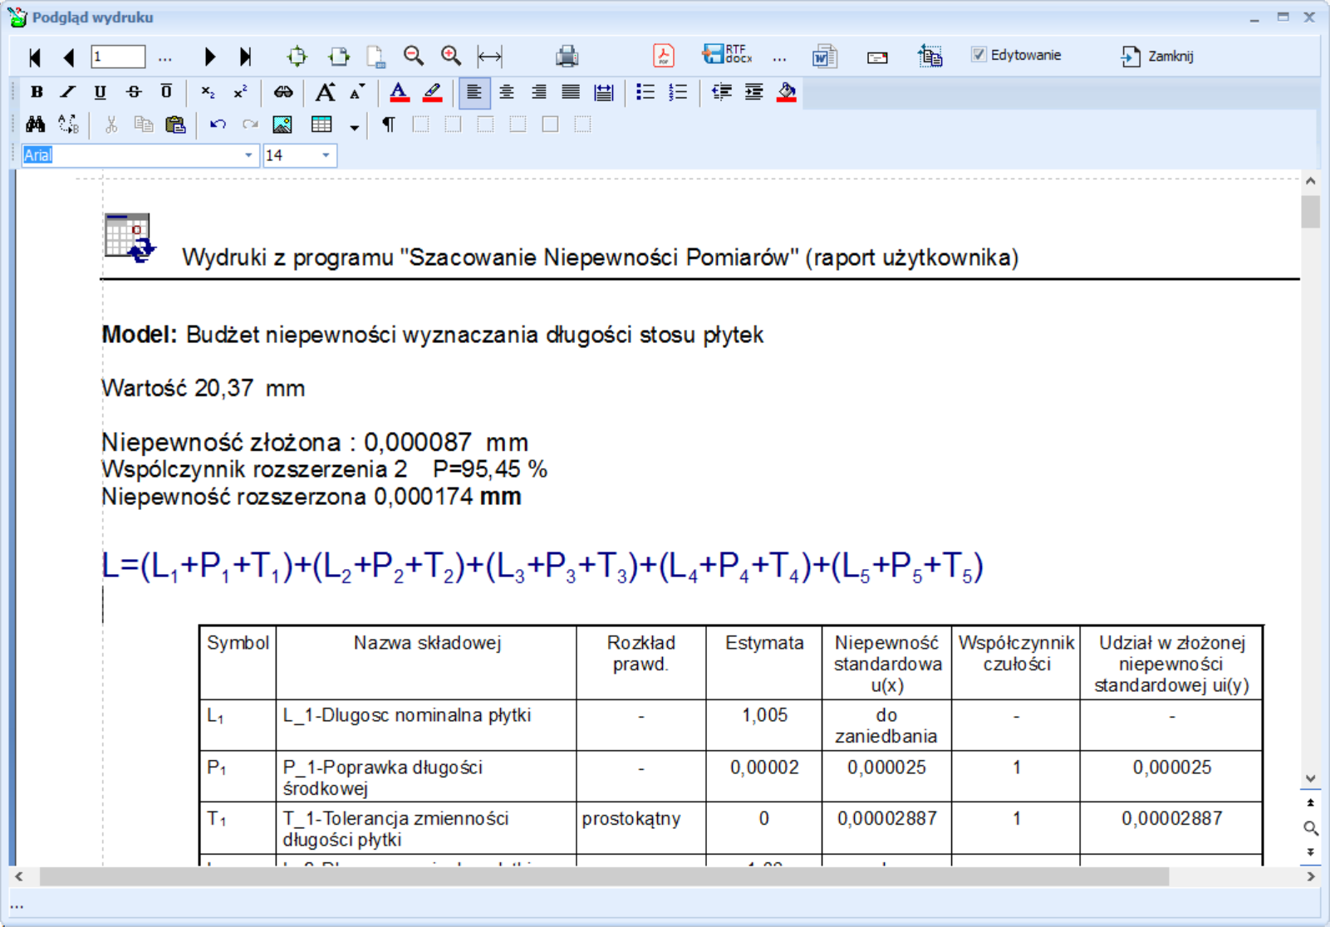Zoom in with the magnifier plus

451,56
